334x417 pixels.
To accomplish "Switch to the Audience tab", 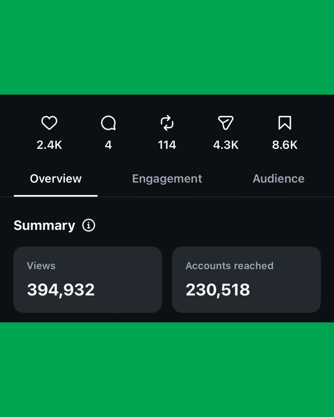I will (x=279, y=179).
